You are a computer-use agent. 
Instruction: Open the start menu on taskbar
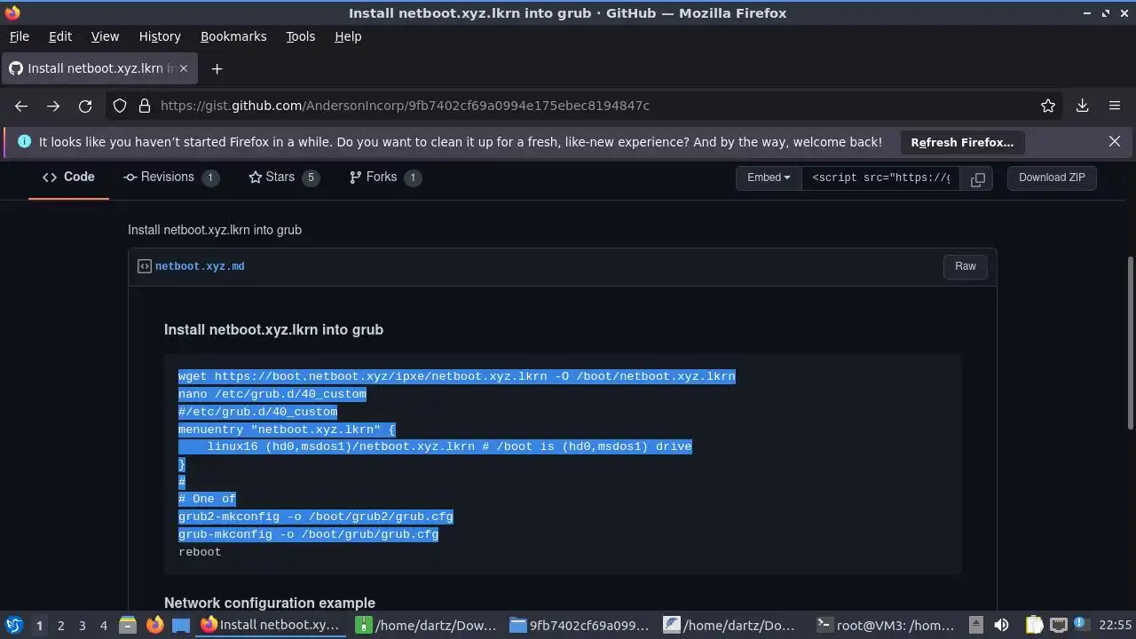[x=13, y=625]
